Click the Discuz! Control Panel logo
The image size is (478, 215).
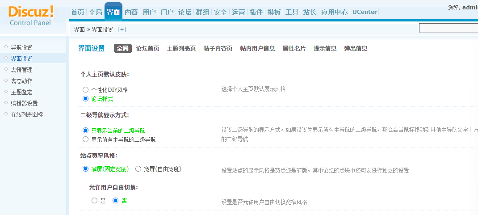[x=31, y=15]
